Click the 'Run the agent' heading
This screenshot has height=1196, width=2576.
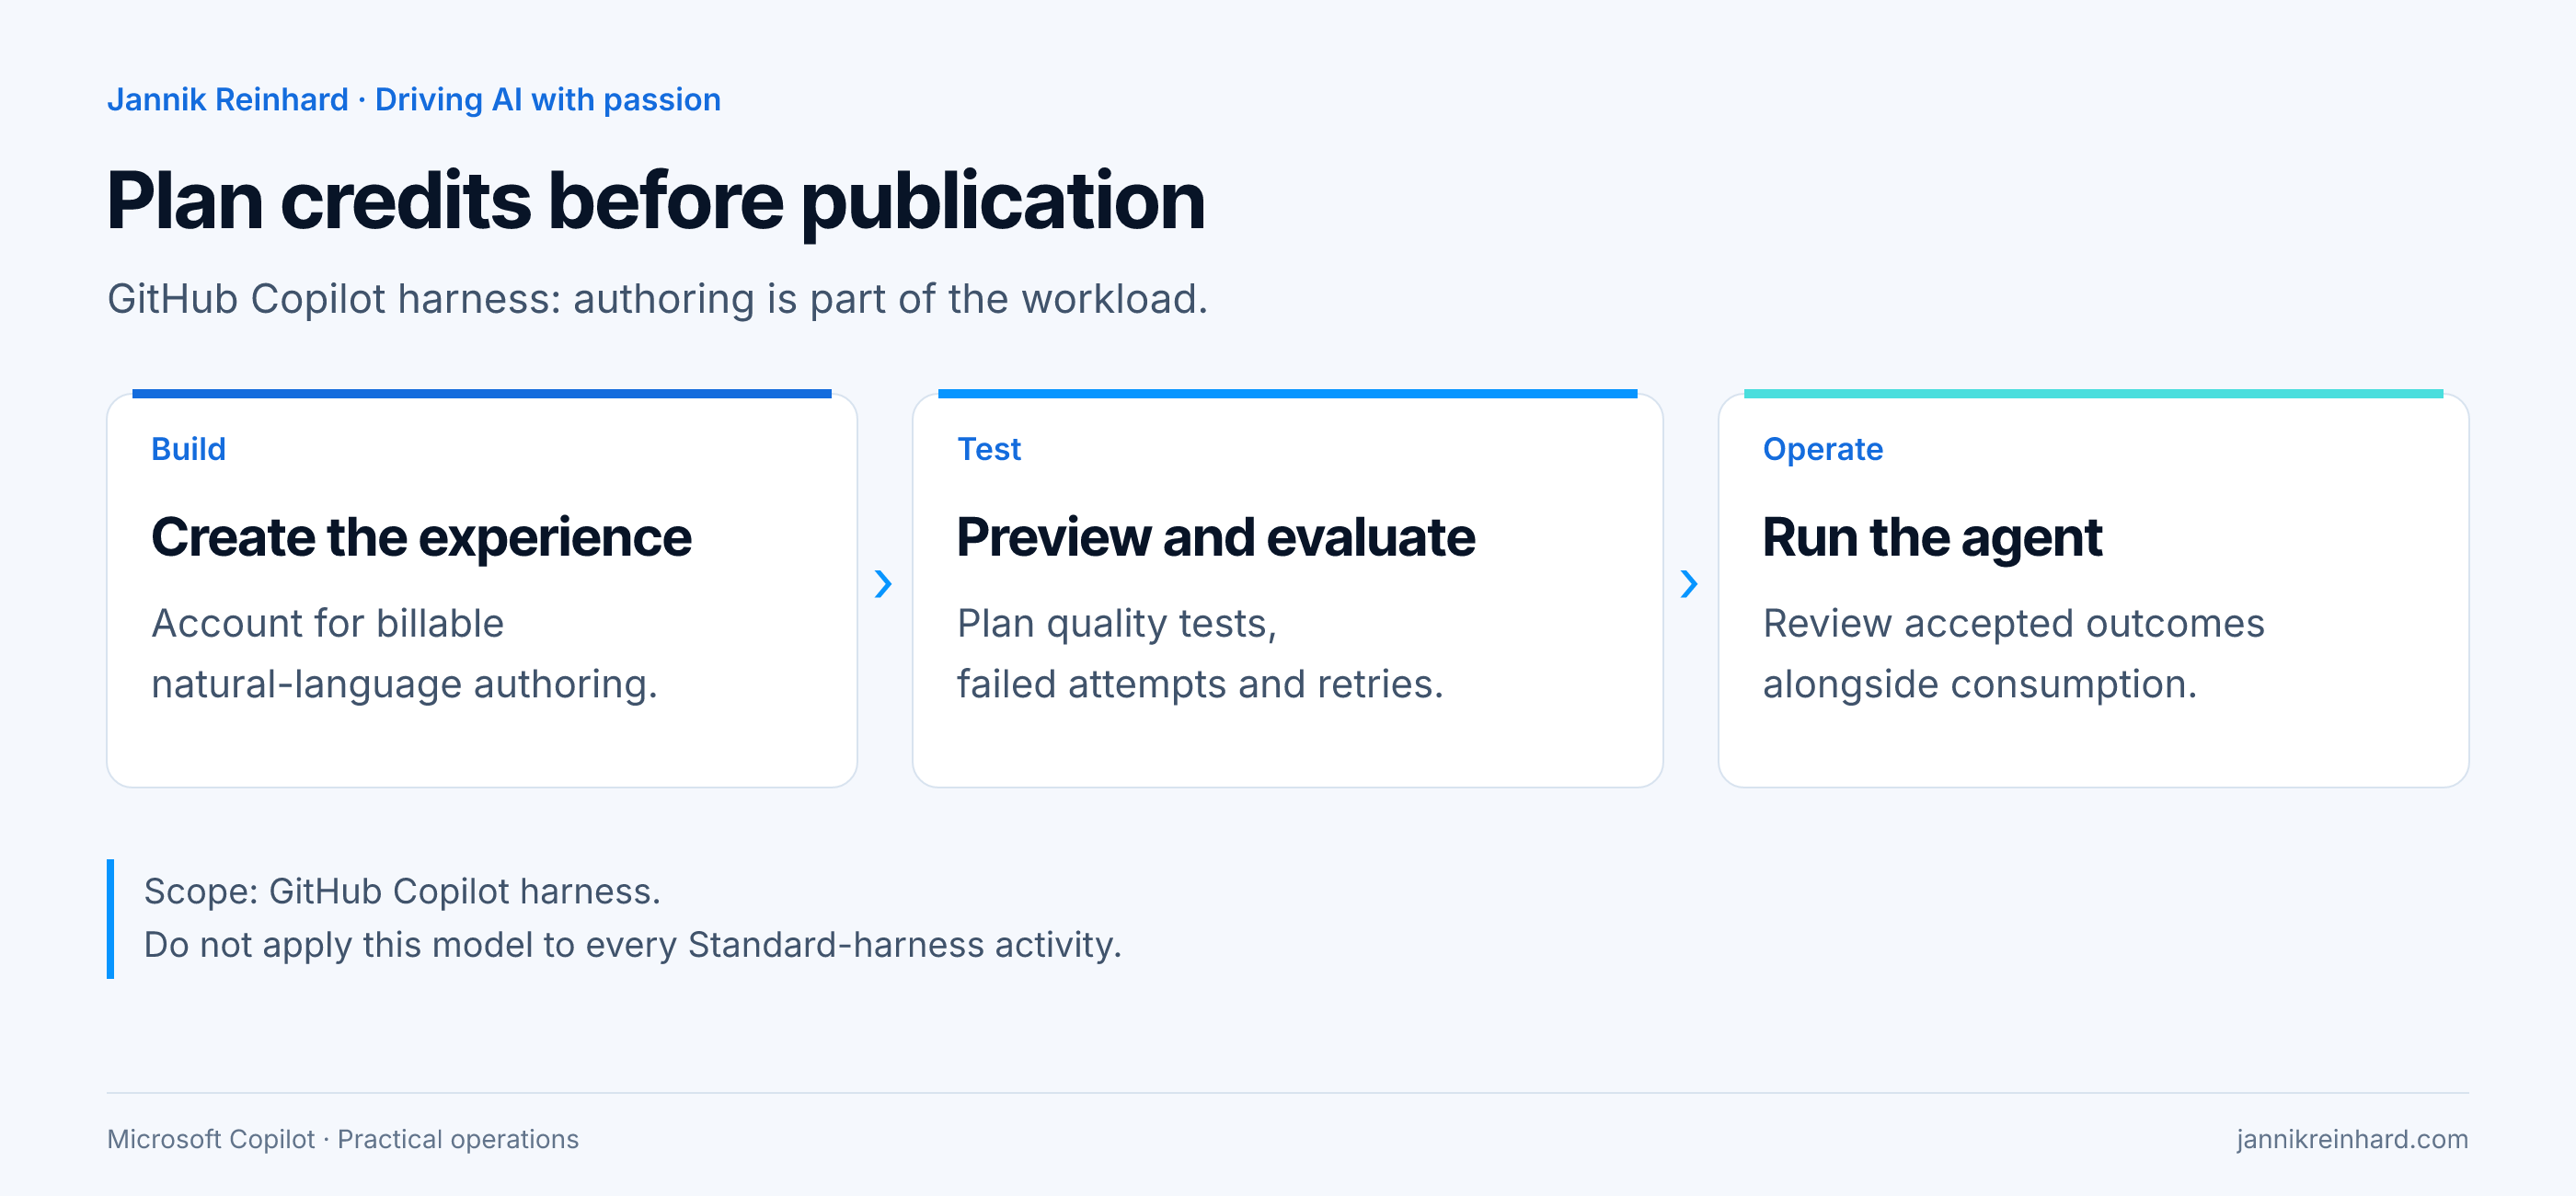pyautogui.click(x=1932, y=538)
